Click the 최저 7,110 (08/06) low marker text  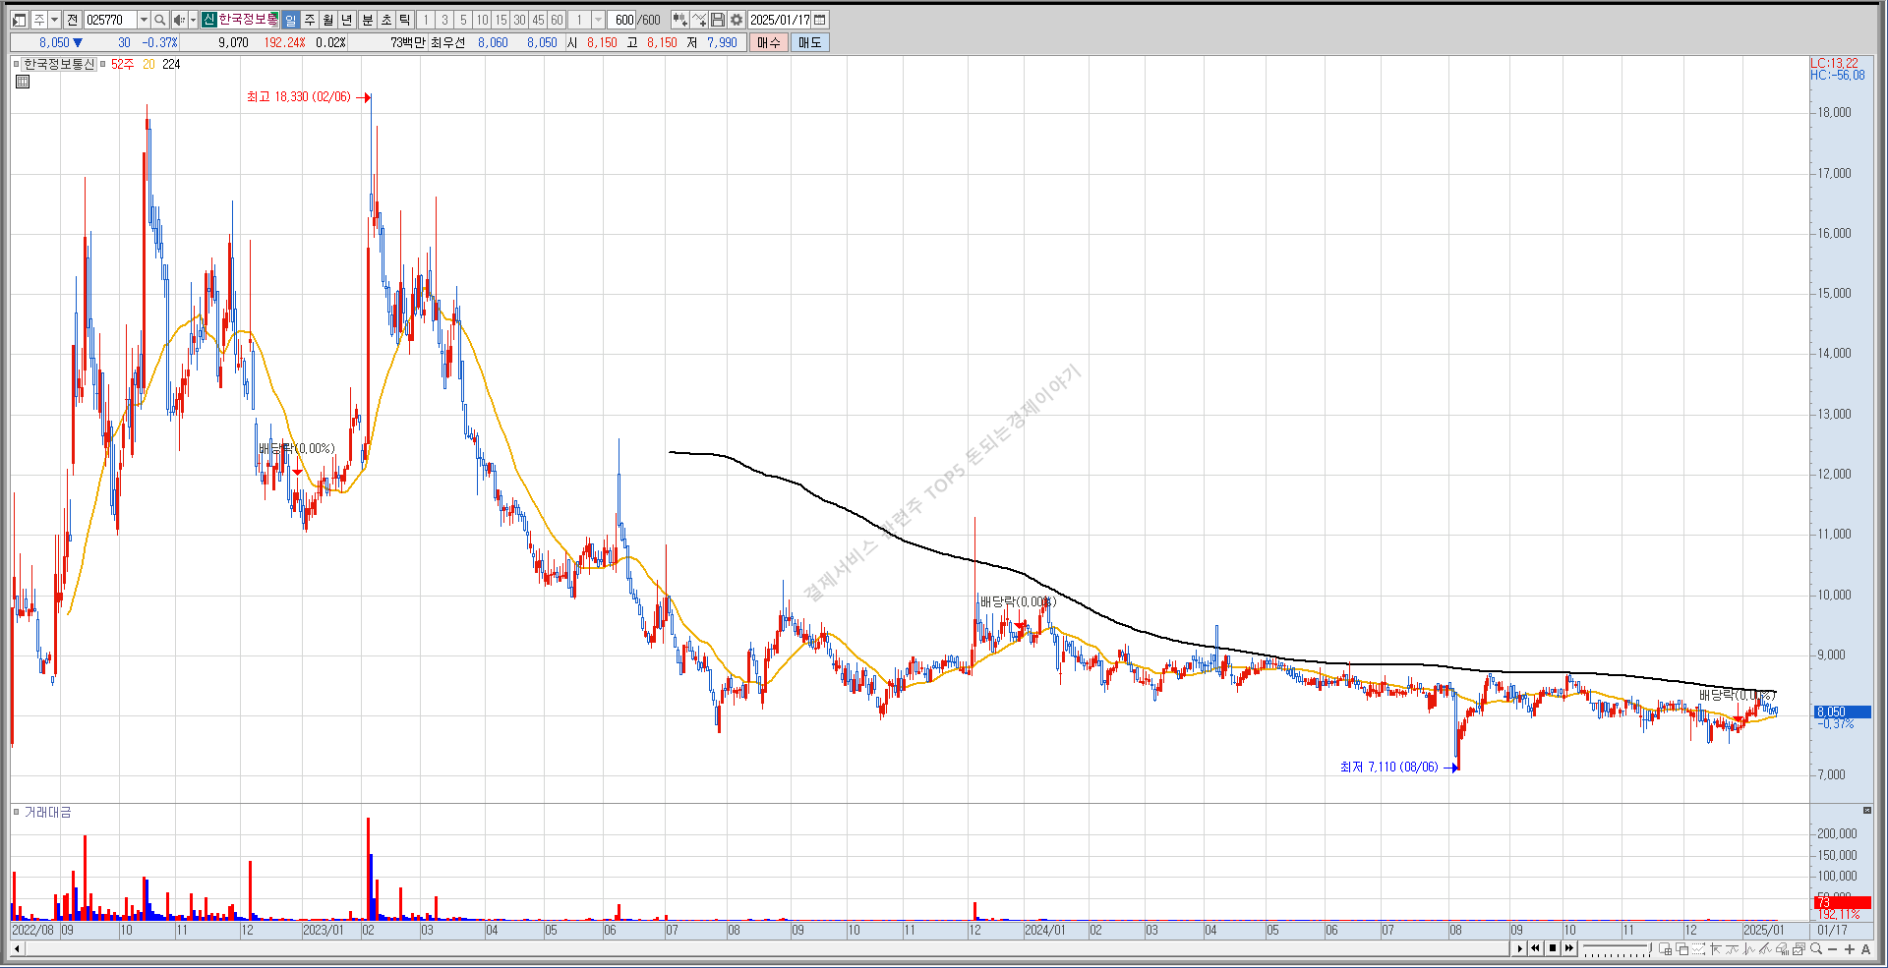(1388, 767)
